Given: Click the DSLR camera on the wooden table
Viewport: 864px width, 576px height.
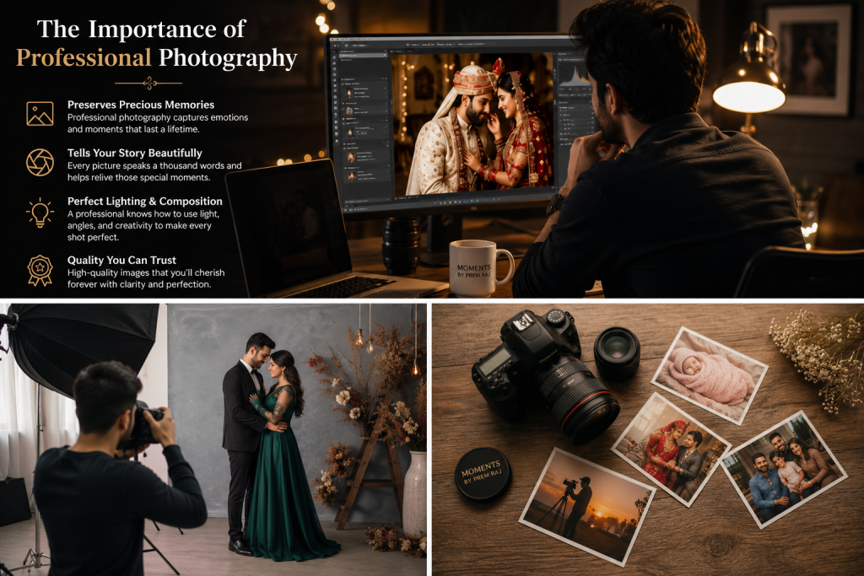Looking at the screenshot, I should 544,374.
